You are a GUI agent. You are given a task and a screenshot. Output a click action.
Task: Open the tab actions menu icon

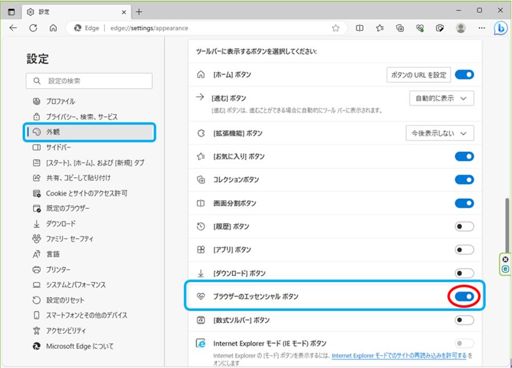coord(11,12)
